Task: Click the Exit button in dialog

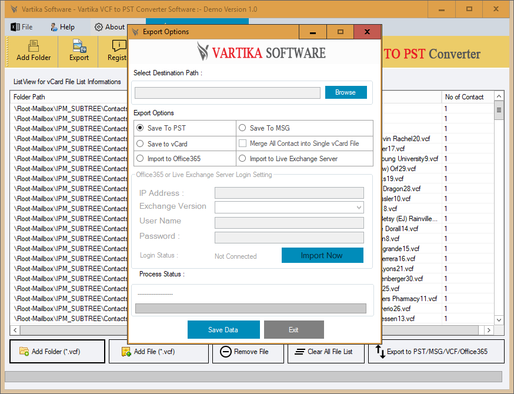Action: click(293, 330)
